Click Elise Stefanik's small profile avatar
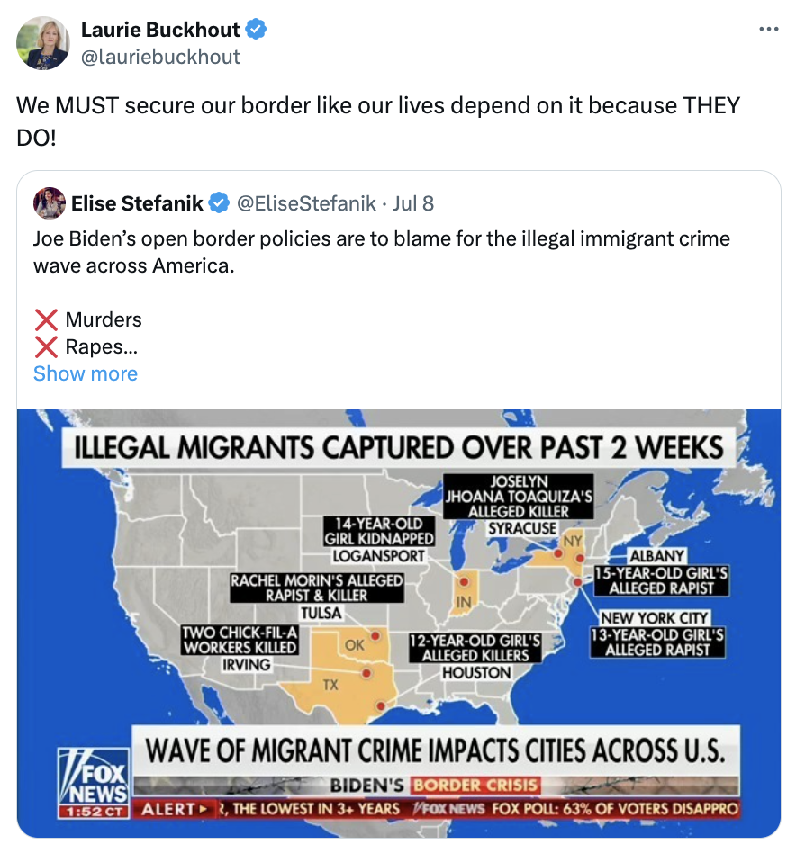This screenshot has width=796, height=853. pyautogui.click(x=50, y=203)
